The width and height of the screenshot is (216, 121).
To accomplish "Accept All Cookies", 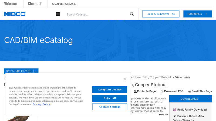I will coord(110,90).
